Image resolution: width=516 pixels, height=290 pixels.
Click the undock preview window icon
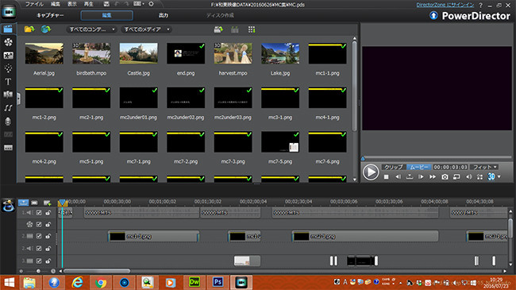click(456, 177)
